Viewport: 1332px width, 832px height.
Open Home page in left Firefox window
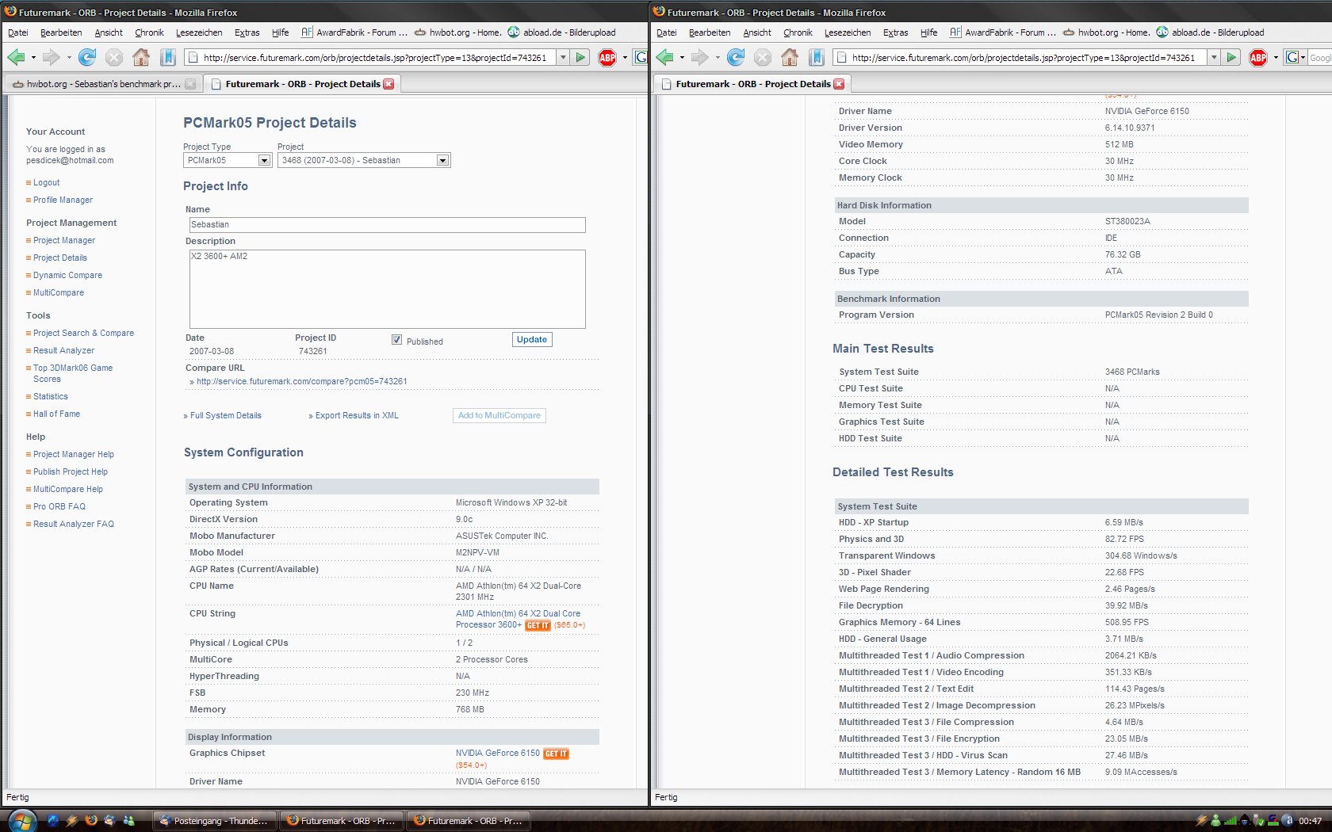141,57
